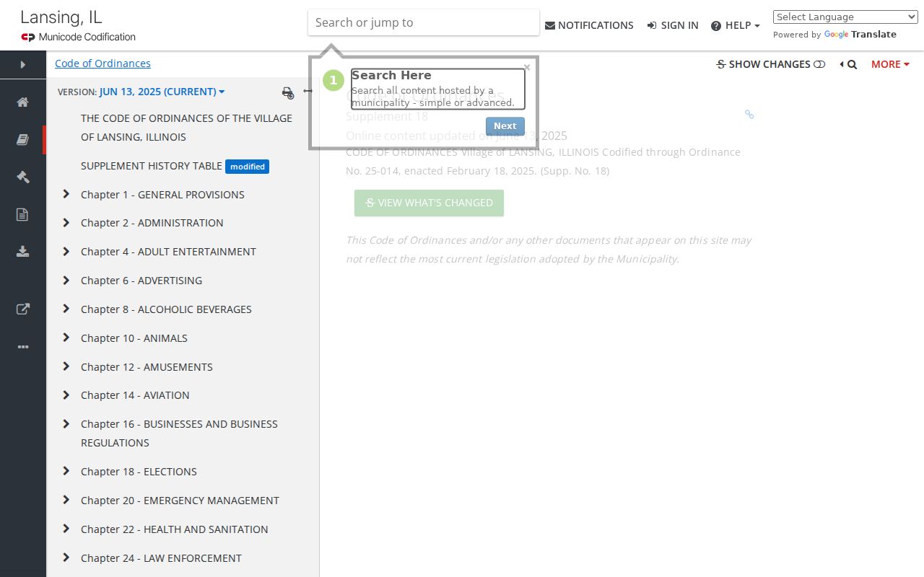Open the book codes sidebar icon
This screenshot has width=924, height=577.
tap(23, 139)
